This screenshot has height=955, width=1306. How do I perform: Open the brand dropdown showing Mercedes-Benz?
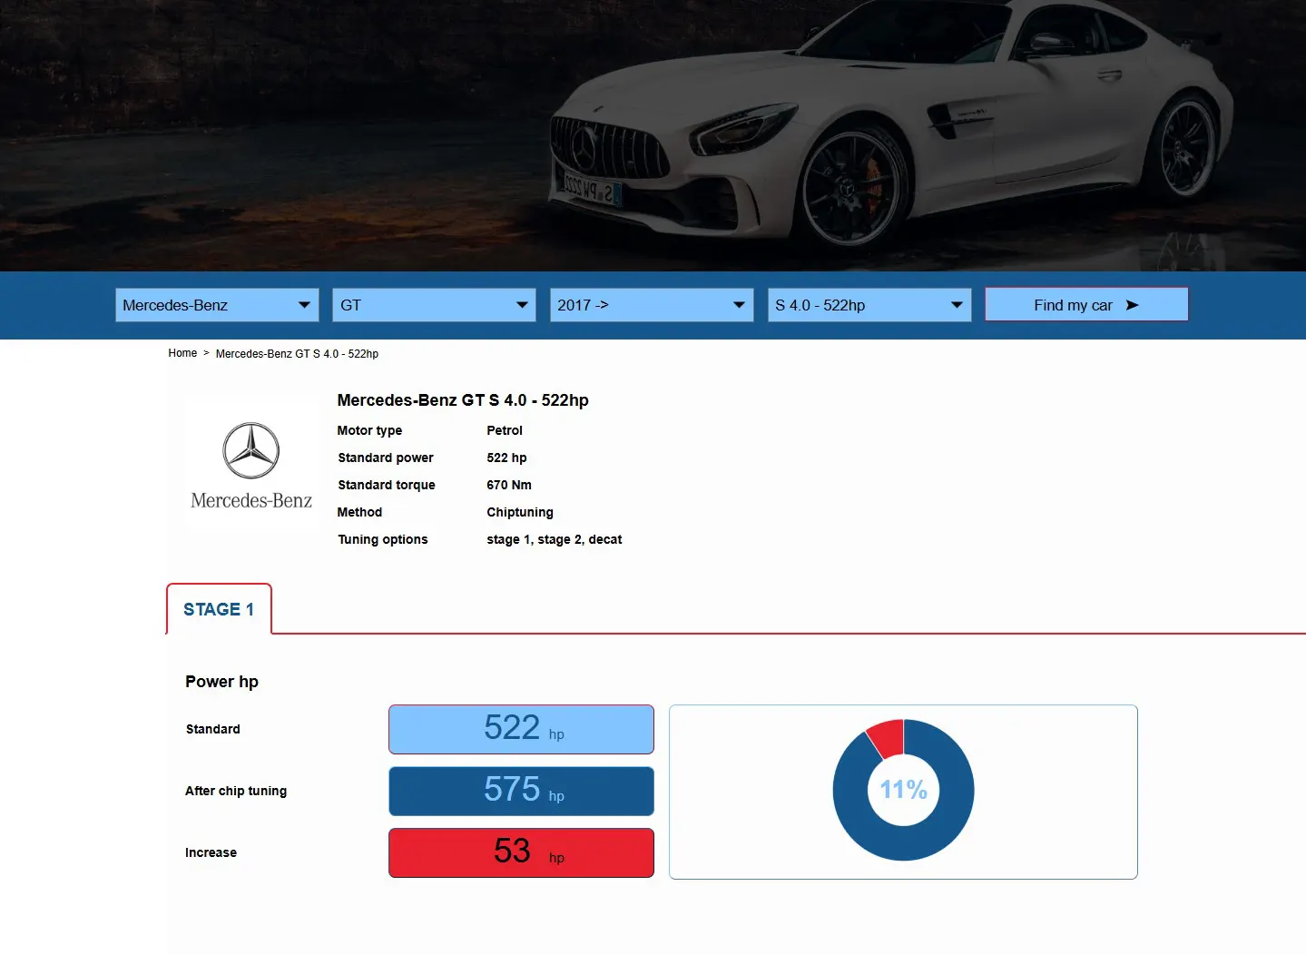209,305
